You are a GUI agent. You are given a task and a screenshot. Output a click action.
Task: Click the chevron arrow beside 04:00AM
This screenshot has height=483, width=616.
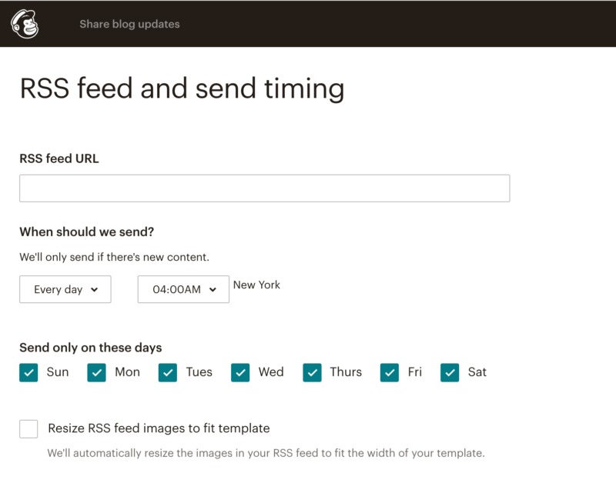pyautogui.click(x=213, y=290)
